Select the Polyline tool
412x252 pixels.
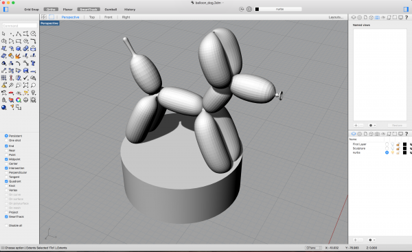pos(19,34)
